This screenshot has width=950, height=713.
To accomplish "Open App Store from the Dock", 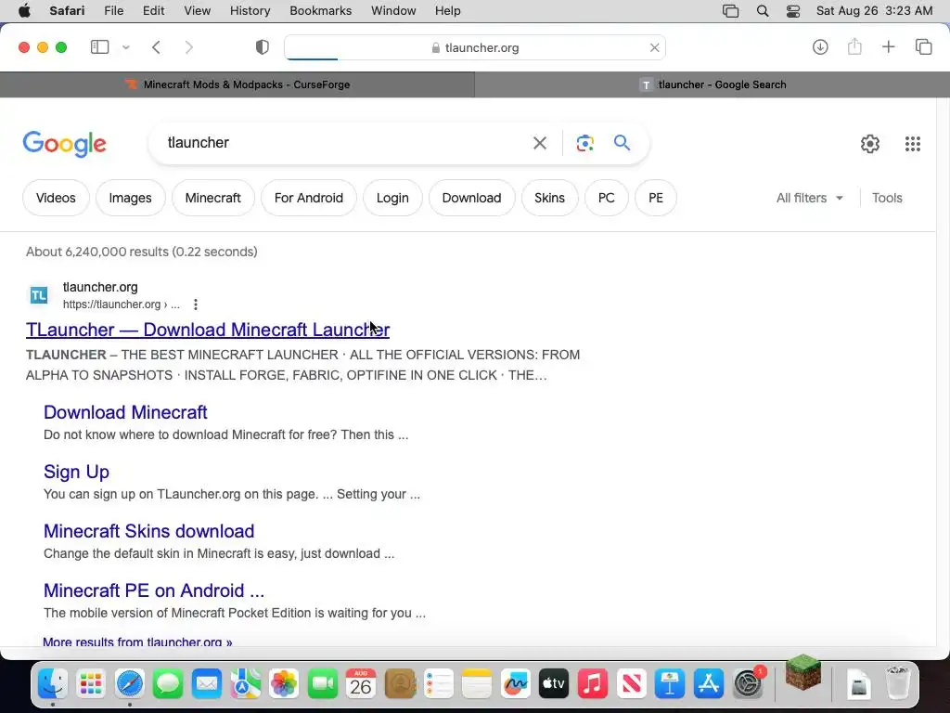I will point(708,684).
